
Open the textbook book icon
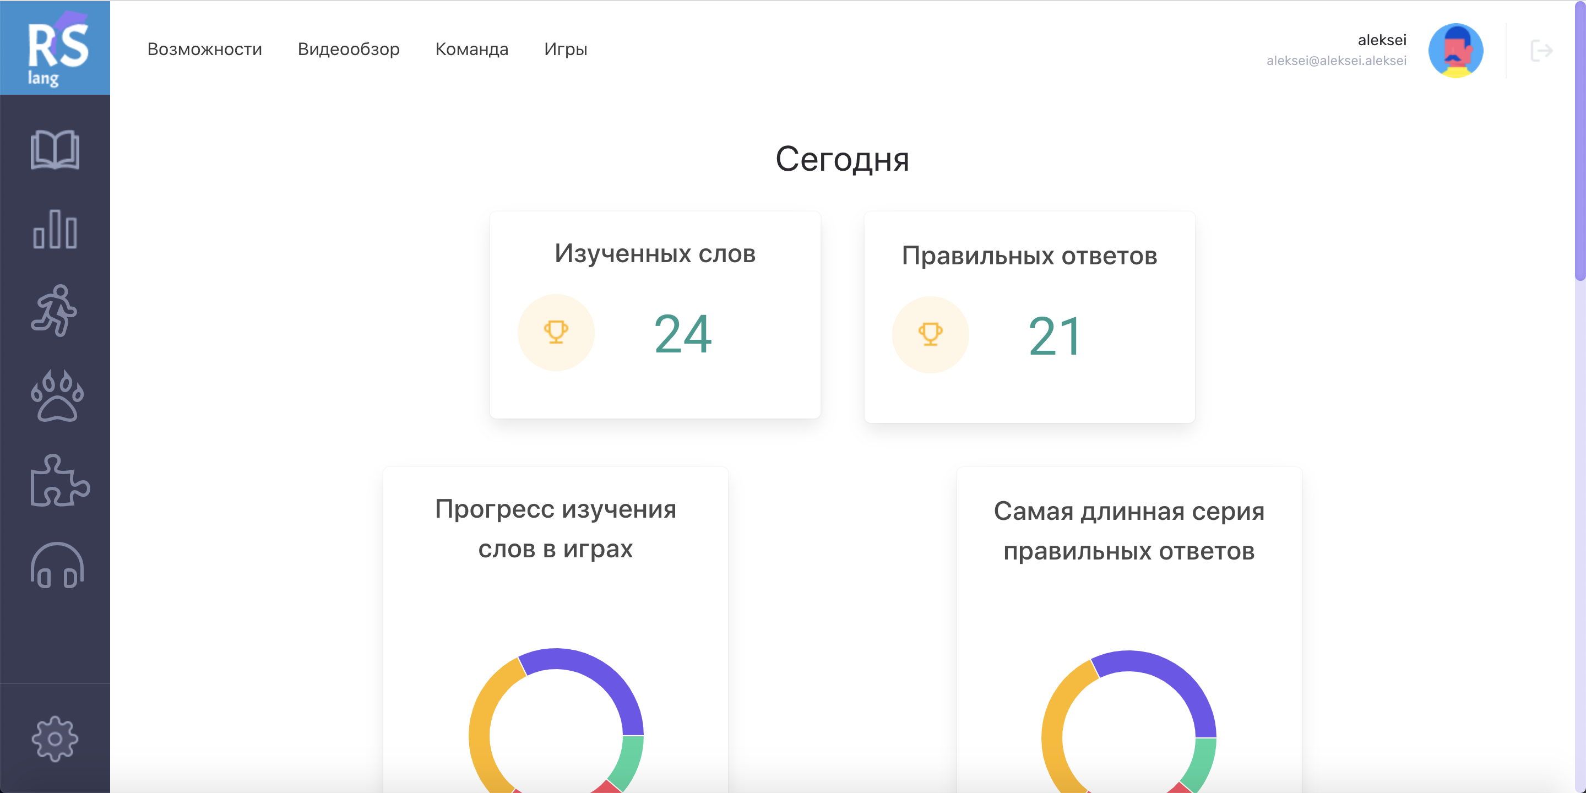tap(56, 150)
